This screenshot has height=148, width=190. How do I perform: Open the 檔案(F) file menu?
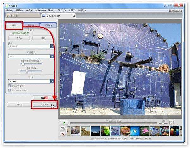click(9, 10)
